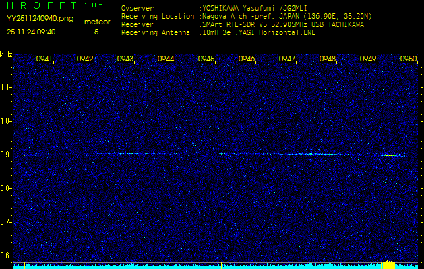Click the 0943 time marker
The width and height of the screenshot is (424, 269).
pyautogui.click(x=125, y=59)
